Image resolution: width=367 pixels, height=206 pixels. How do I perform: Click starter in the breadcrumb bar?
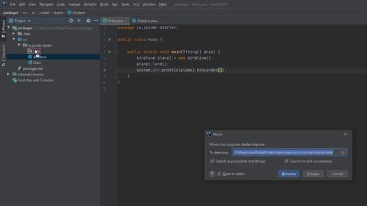coord(58,13)
